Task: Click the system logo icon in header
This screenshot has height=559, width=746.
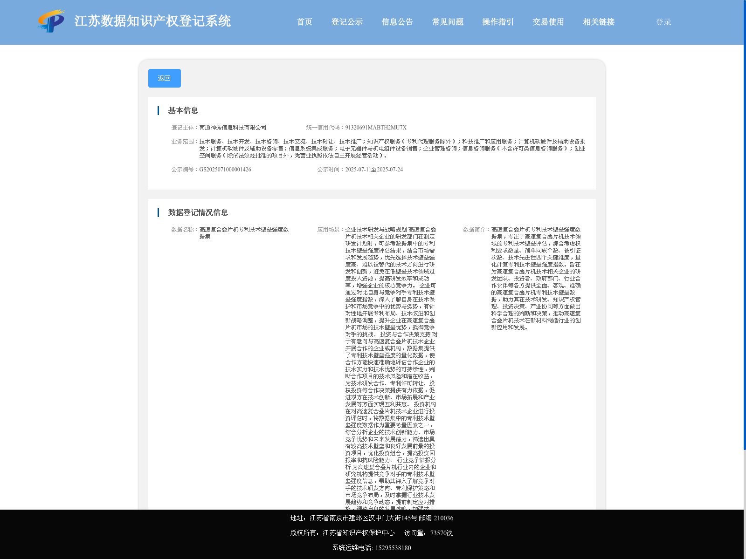Action: pos(51,21)
